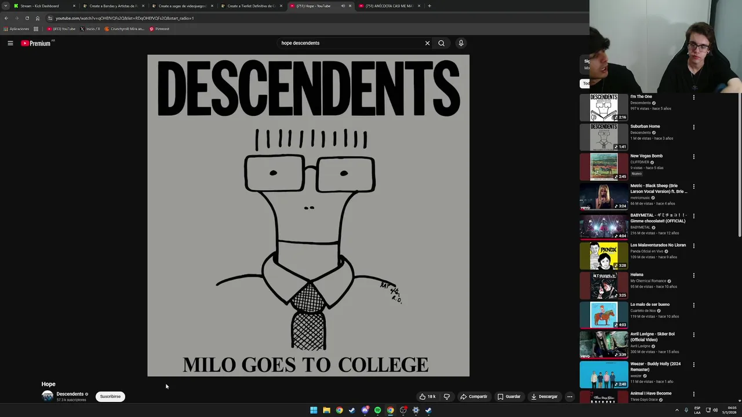Click the Compartir share button
Viewport: 742px width, 417px height.
point(474,397)
